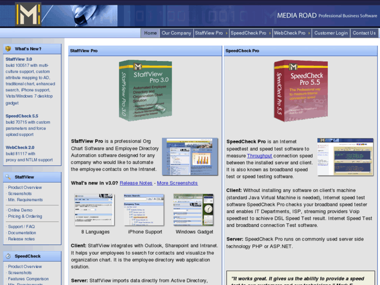
Task: Open the Pricing & Ordering link
Action: [x=25, y=216]
